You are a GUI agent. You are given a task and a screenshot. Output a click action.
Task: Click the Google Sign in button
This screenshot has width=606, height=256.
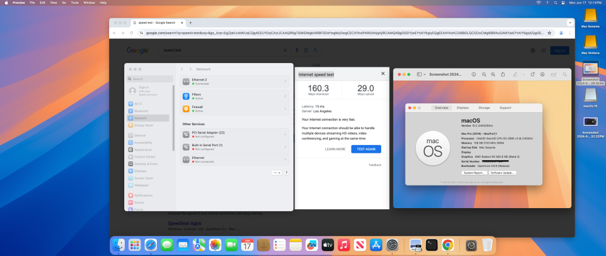[x=559, y=50]
